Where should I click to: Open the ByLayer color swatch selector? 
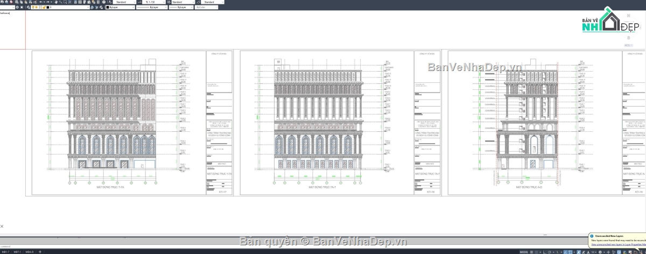tap(120, 7)
